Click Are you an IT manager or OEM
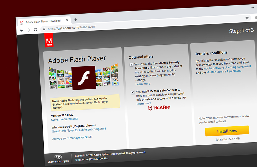Viewport: 257px width, 167px height. [x=72, y=138]
